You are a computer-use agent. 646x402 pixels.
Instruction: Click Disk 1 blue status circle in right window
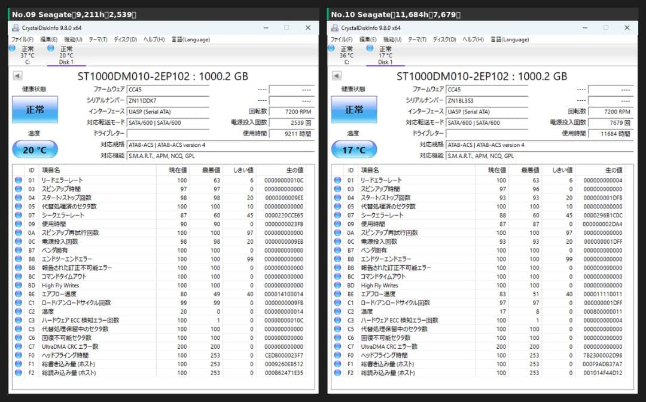click(370, 48)
